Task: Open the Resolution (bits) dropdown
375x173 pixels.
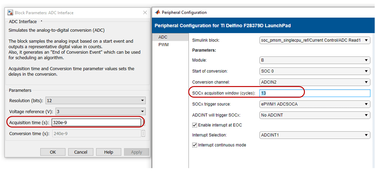Action: point(98,100)
